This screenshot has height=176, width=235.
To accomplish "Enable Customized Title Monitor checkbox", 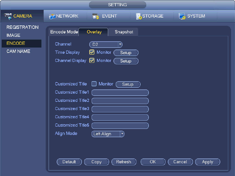I will tap(94, 84).
